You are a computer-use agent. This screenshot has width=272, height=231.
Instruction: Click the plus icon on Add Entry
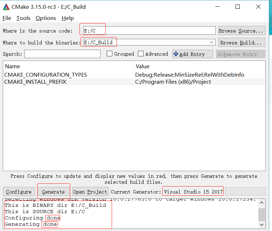pyautogui.click(x=176, y=54)
